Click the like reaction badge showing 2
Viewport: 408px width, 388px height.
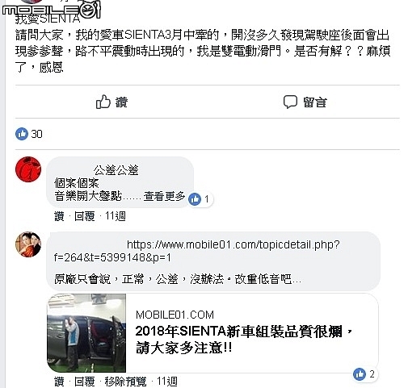[365, 374]
